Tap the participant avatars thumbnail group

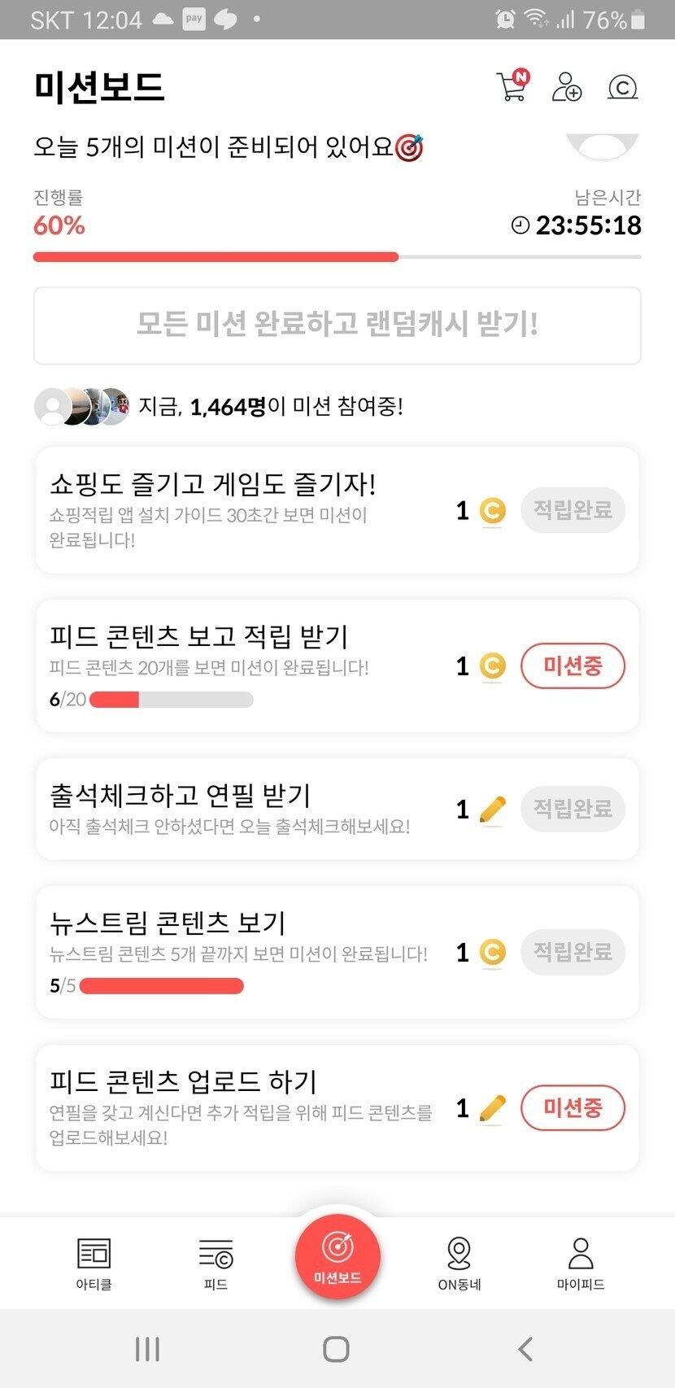pyautogui.click(x=81, y=406)
